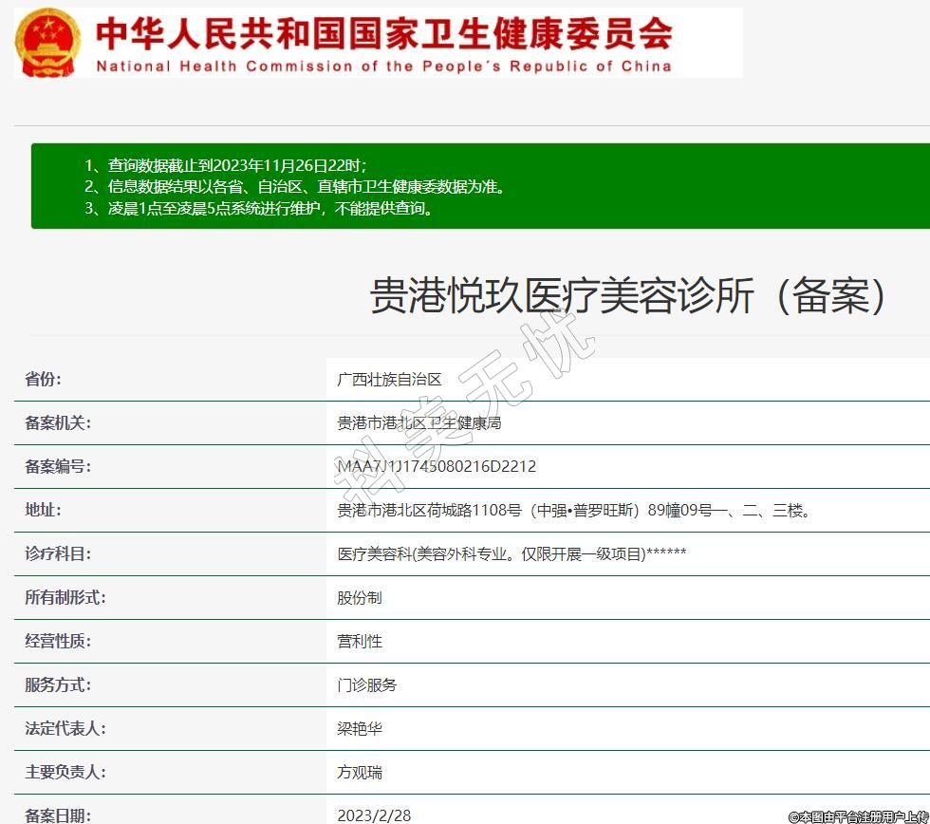Click the 诊疗科目 value 医疗美容科

pyautogui.click(x=512, y=553)
